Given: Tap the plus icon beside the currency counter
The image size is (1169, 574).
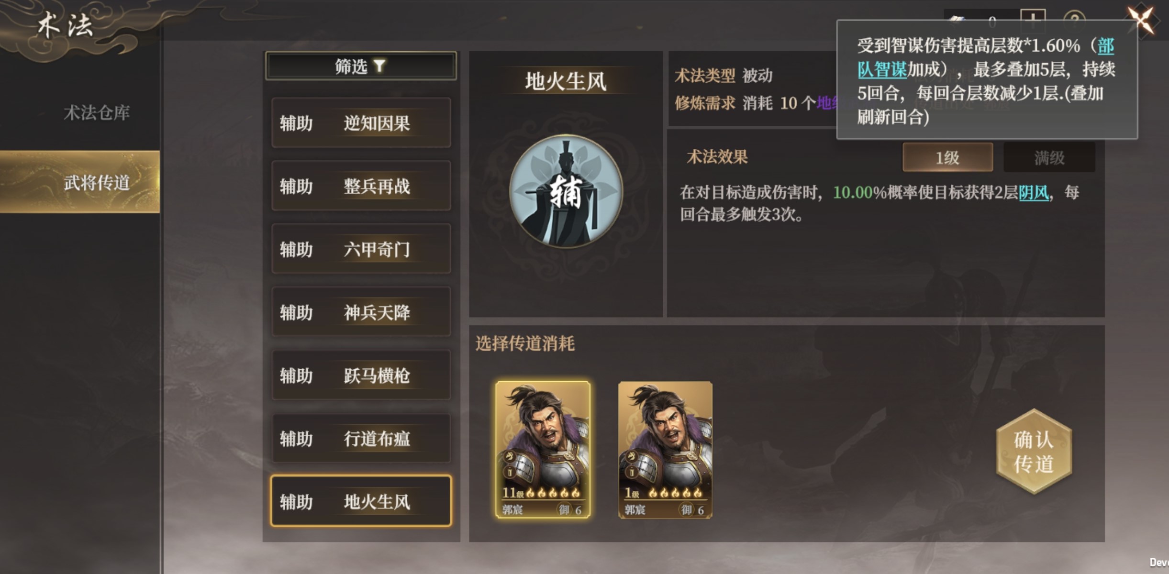Looking at the screenshot, I should coord(1033,19).
